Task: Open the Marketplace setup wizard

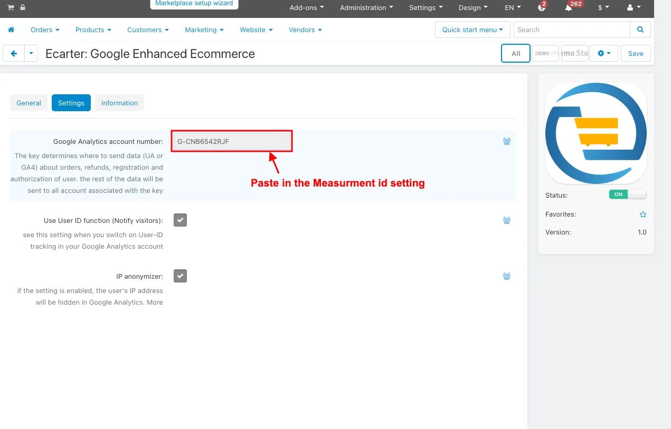Action: [x=194, y=4]
